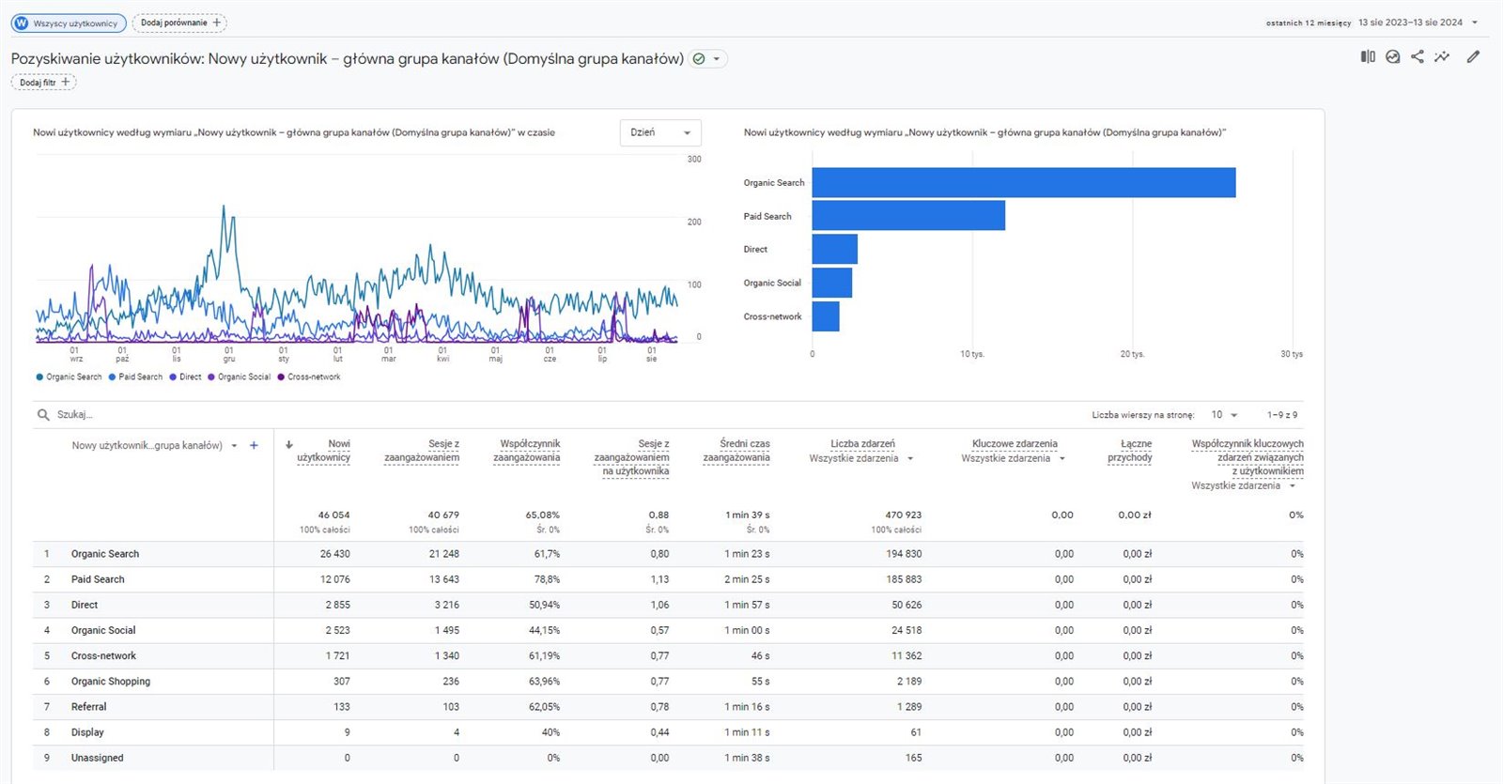This screenshot has width=1503, height=784.
Task: Open rows per page dropdown showing 10
Action: pyautogui.click(x=1224, y=415)
